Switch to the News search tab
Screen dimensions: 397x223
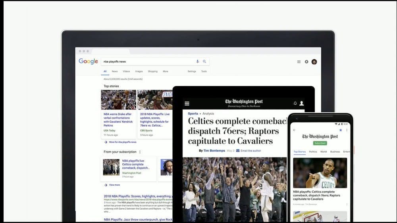tap(115, 71)
